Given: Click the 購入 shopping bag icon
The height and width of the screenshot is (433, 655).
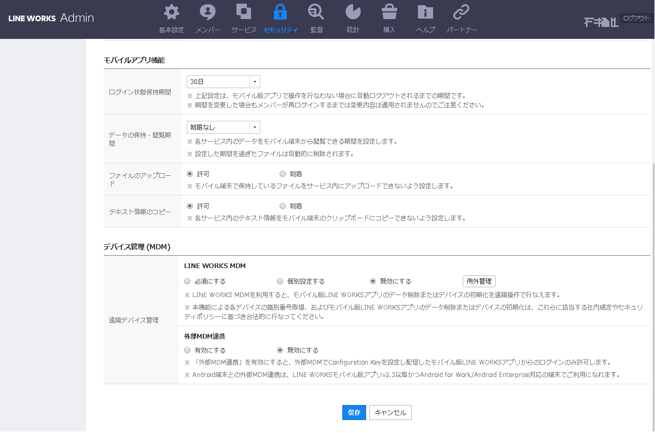Looking at the screenshot, I should pos(389,12).
